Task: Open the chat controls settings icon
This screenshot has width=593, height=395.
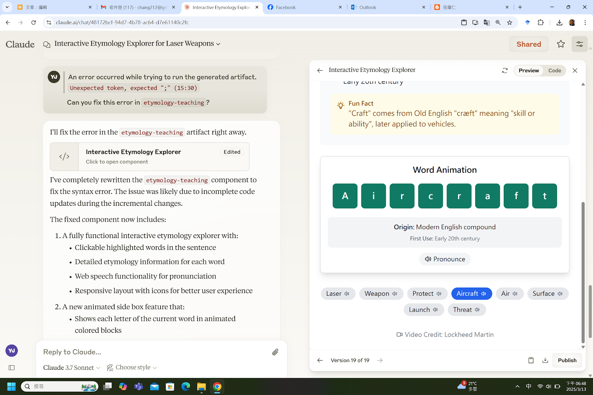Action: coord(579,44)
